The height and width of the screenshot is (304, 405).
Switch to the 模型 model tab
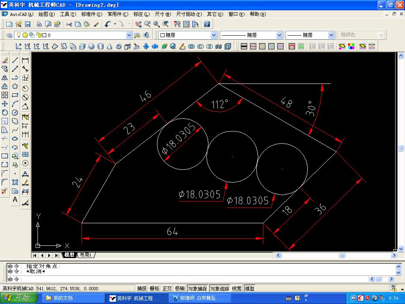point(69,255)
